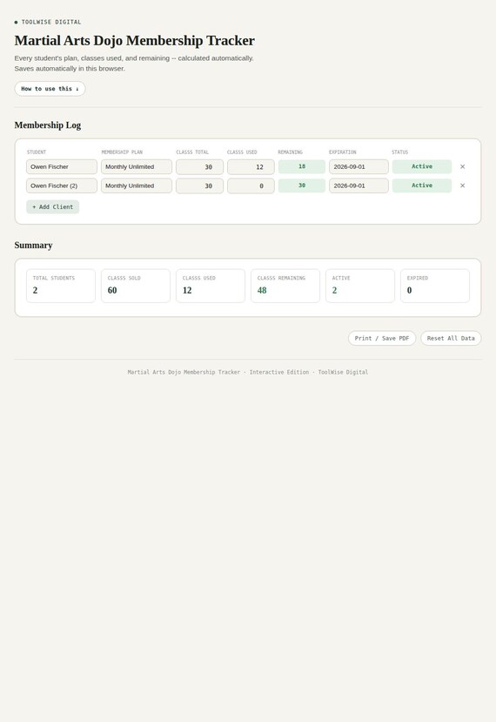Remove the Owen Fischer row

coord(462,166)
